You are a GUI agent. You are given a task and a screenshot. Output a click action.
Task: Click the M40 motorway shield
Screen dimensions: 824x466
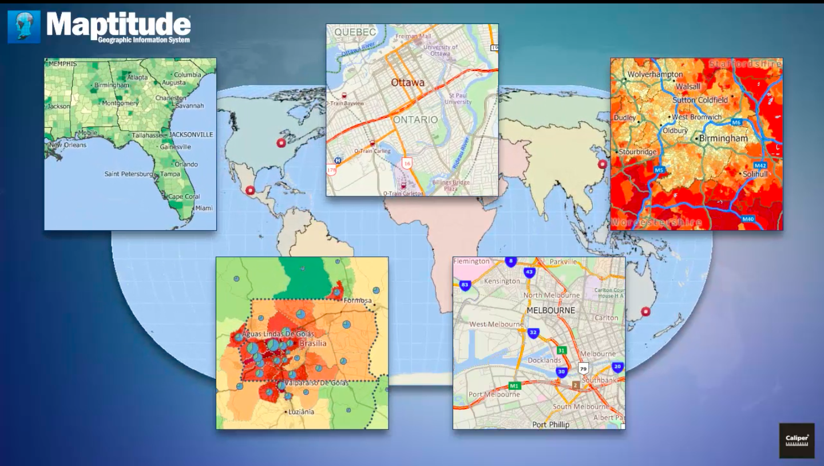tap(748, 219)
